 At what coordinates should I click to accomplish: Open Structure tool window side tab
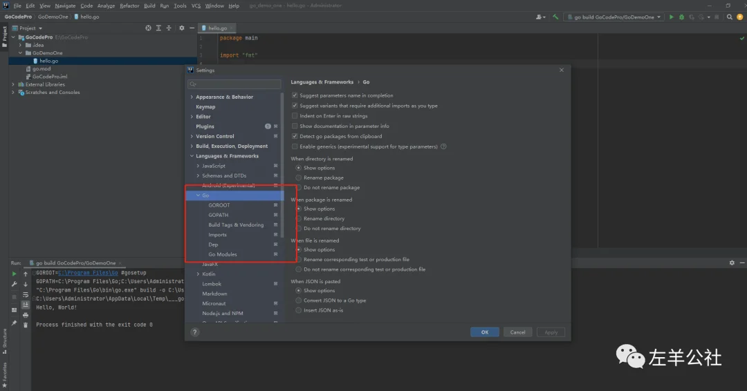pyautogui.click(x=4, y=341)
